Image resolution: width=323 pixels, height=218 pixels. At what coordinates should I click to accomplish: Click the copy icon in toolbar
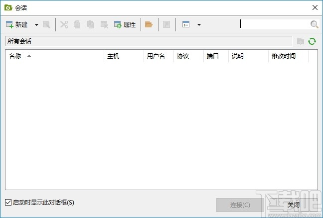pyautogui.click(x=77, y=25)
